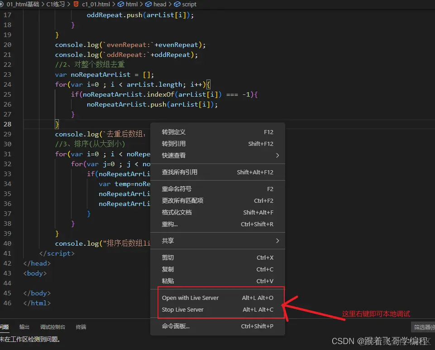The width and height of the screenshot is (435, 350).
Task: Click 'oddRepeat.push(arrList[i]);' code line
Action: 140,15
